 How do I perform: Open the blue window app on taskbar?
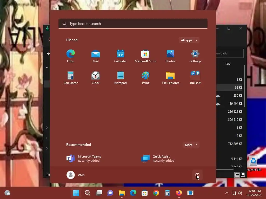click(190, 193)
